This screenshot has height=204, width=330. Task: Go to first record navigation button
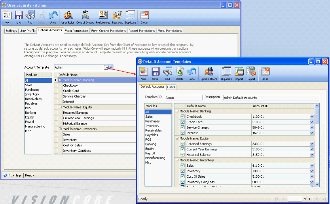pos(276,199)
